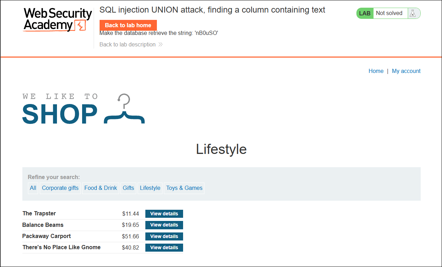Open the My account link
The height and width of the screenshot is (267, 442).
[406, 71]
